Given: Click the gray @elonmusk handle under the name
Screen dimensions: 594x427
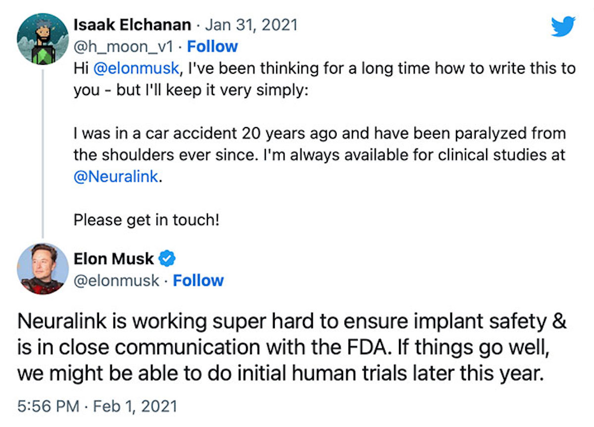Looking at the screenshot, I should point(116,281).
